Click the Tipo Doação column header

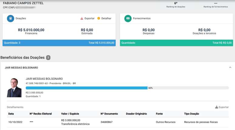192,114
